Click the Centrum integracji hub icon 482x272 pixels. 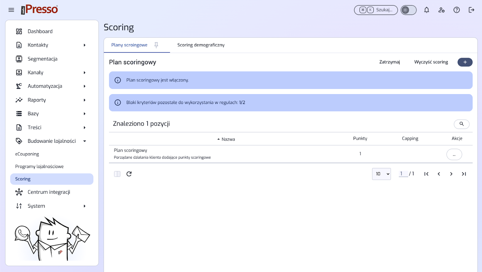[19, 192]
